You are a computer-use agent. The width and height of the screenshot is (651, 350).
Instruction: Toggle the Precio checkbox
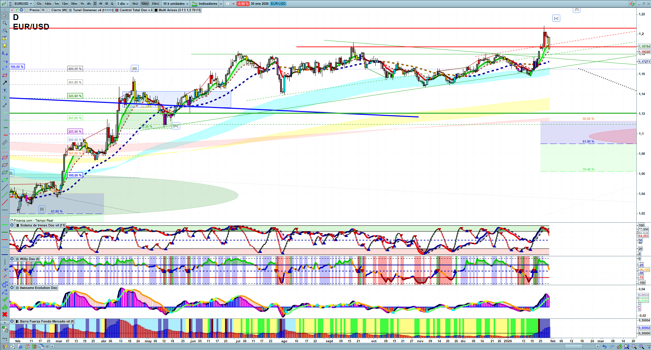(x=27, y=10)
